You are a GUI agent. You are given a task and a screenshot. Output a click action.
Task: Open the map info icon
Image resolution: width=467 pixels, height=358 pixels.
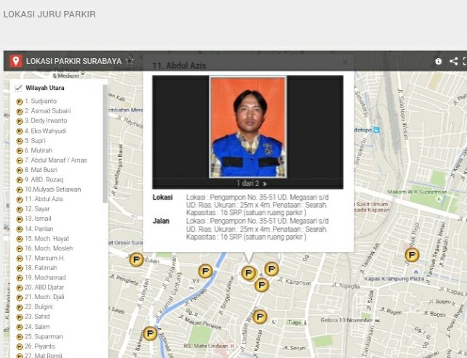(438, 61)
